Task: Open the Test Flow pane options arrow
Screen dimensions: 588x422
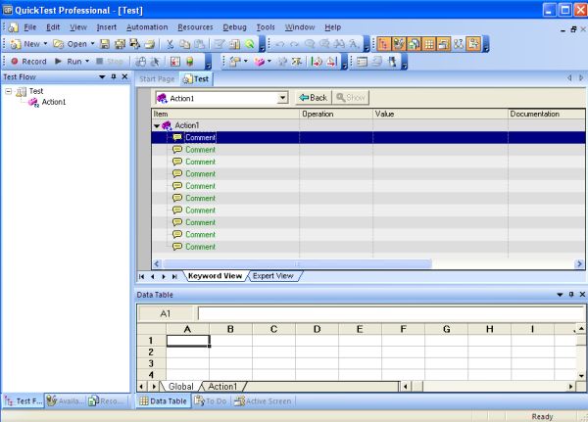Action: click(102, 76)
